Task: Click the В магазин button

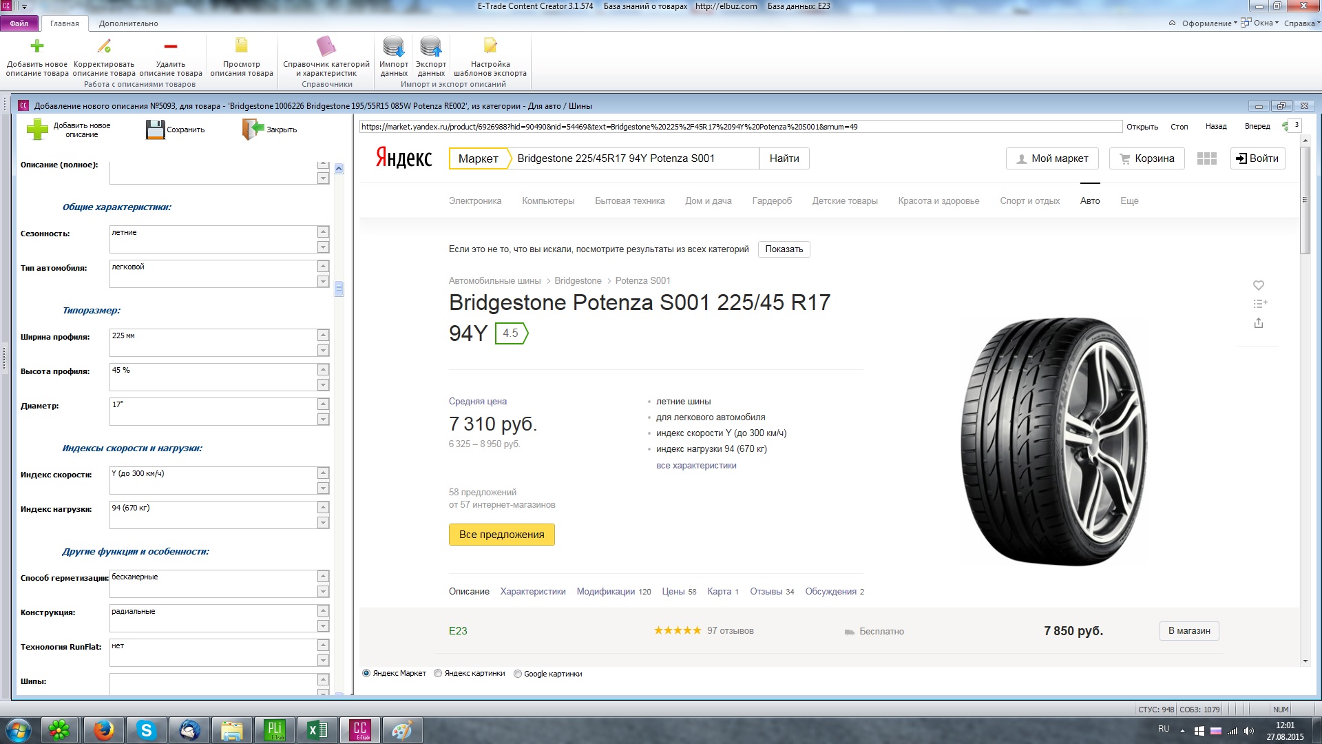Action: (1189, 631)
